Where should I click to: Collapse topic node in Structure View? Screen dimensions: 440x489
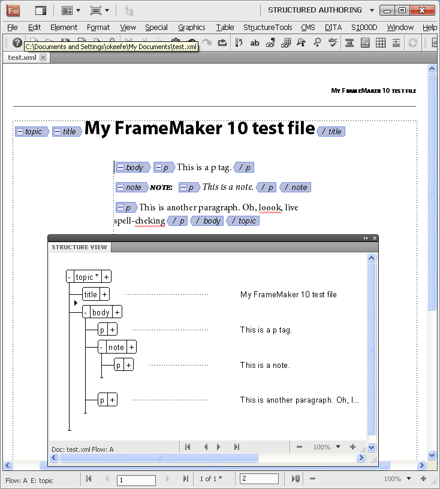click(x=70, y=277)
